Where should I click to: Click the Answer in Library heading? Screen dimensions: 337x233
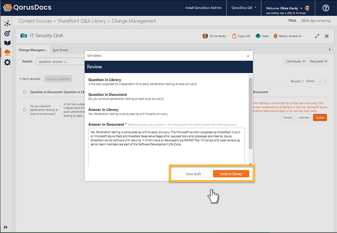pyautogui.click(x=103, y=109)
